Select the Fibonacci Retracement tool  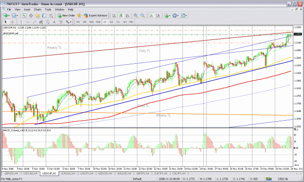point(48,22)
